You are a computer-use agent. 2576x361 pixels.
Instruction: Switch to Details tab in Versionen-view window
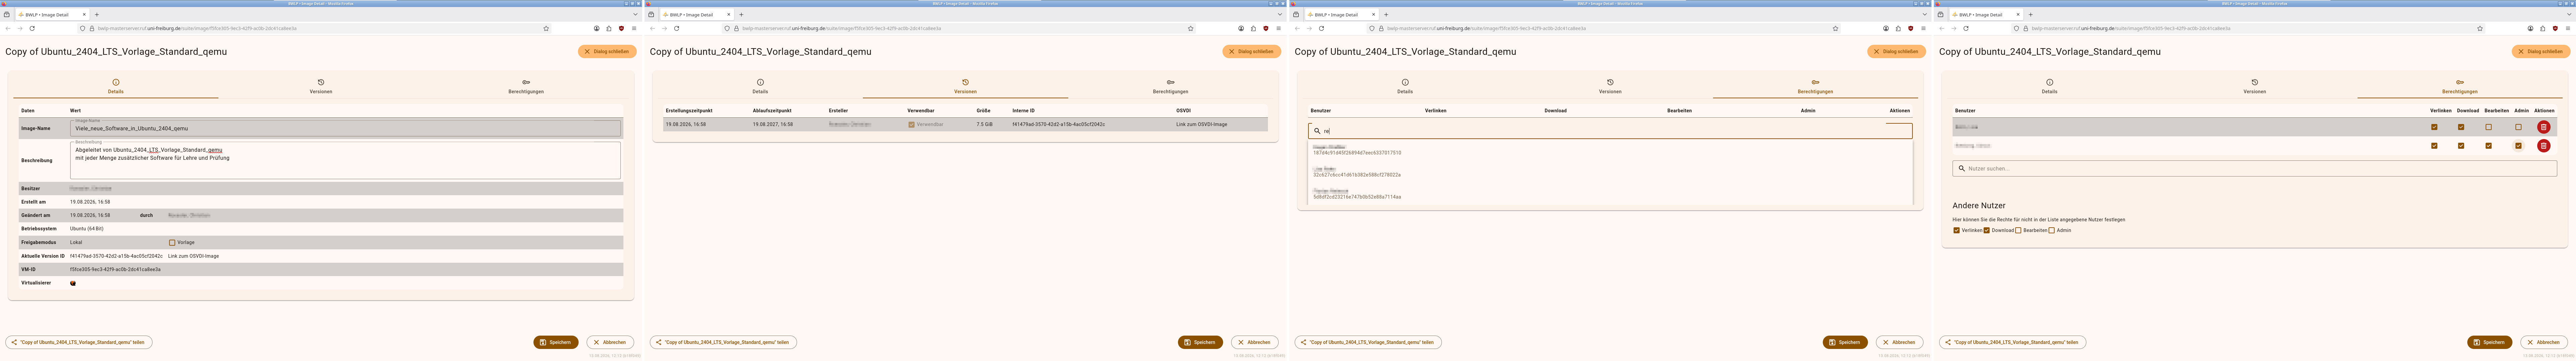760,87
